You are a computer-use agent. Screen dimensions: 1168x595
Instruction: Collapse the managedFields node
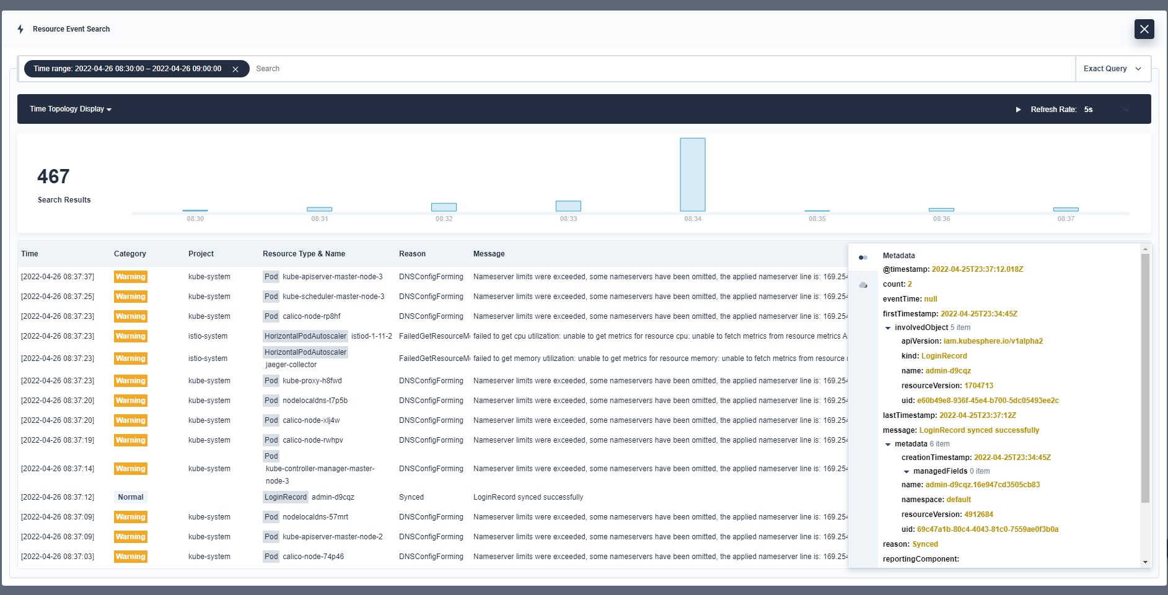coord(907,472)
